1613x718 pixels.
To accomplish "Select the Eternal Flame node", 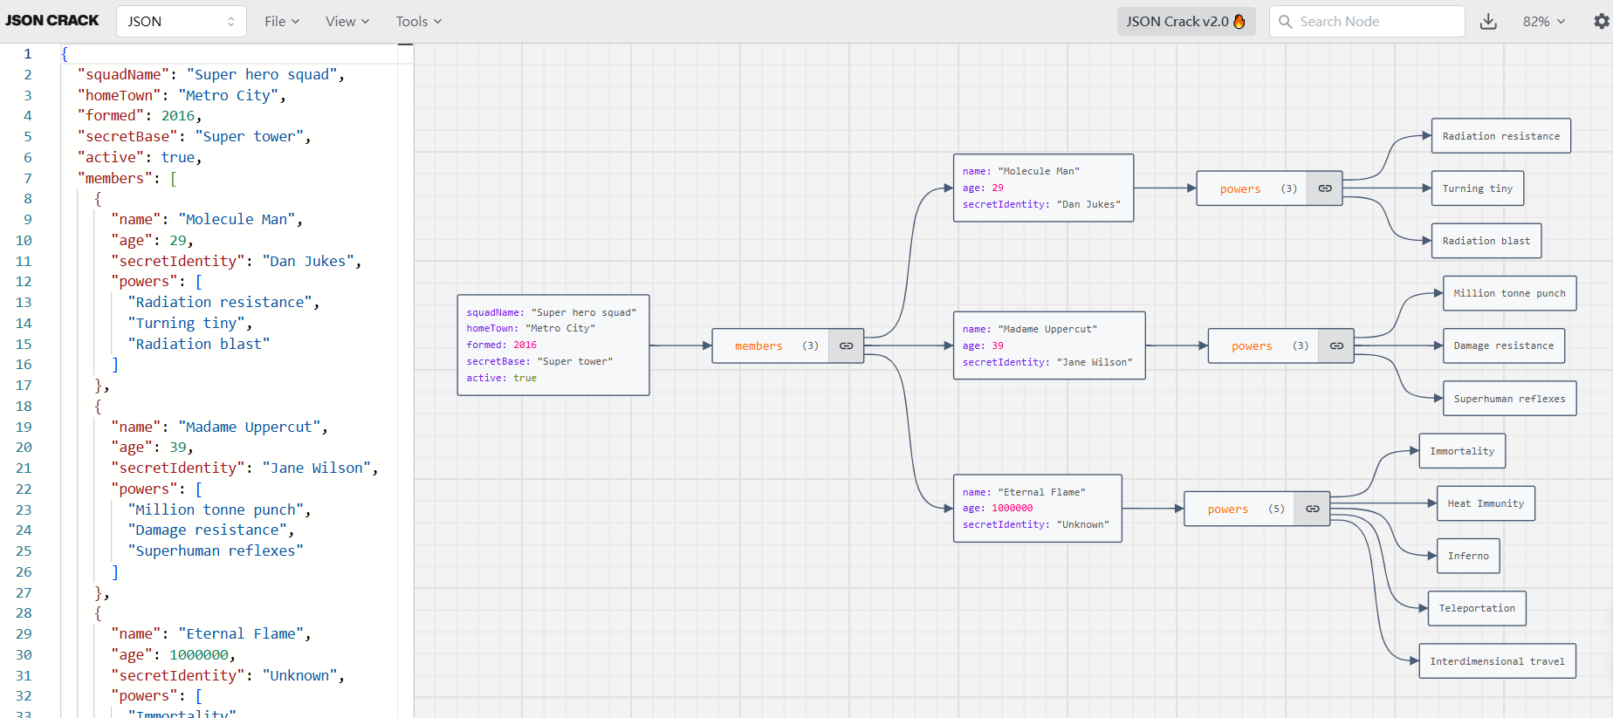I will 1038,508.
